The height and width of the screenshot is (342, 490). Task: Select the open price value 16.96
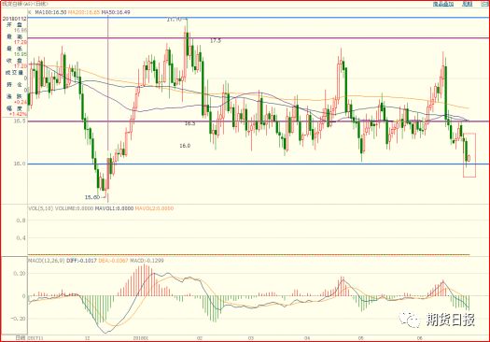click(21, 30)
